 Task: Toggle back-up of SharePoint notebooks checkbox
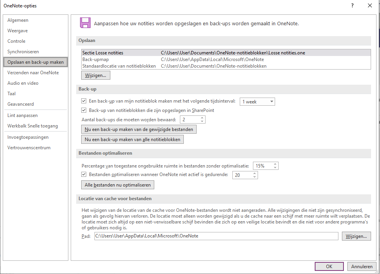point(84,110)
